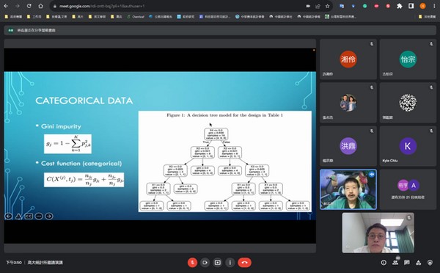Open the orange profile avatar

tap(422, 6)
